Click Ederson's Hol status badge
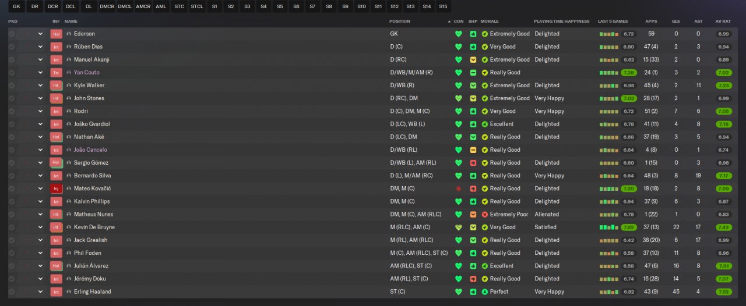746x306 pixels. point(56,34)
